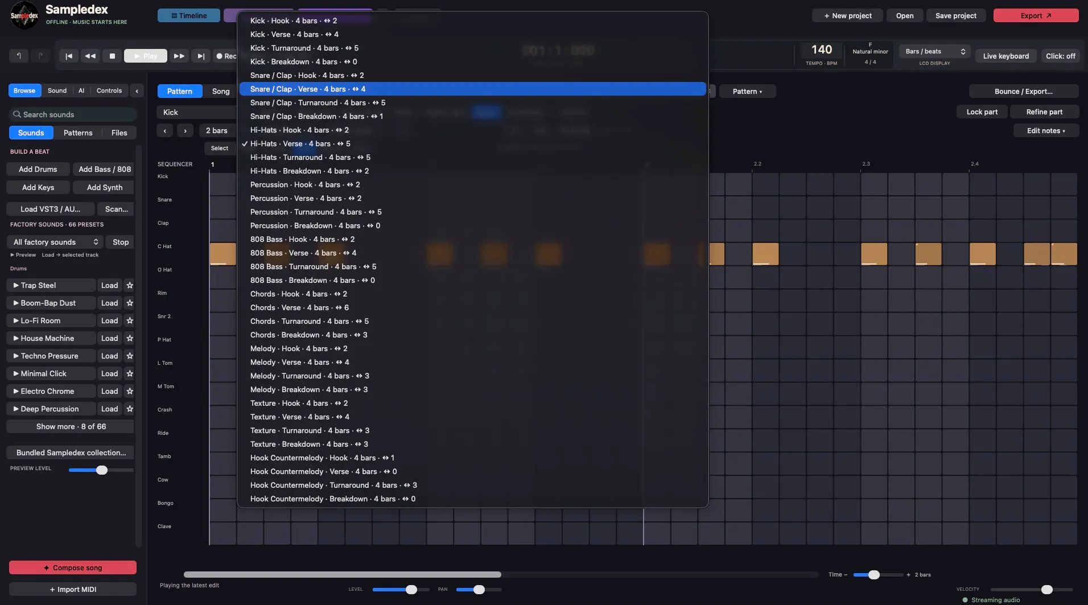This screenshot has height=605, width=1088.
Task: Open the 2 bars length selector
Action: [217, 130]
